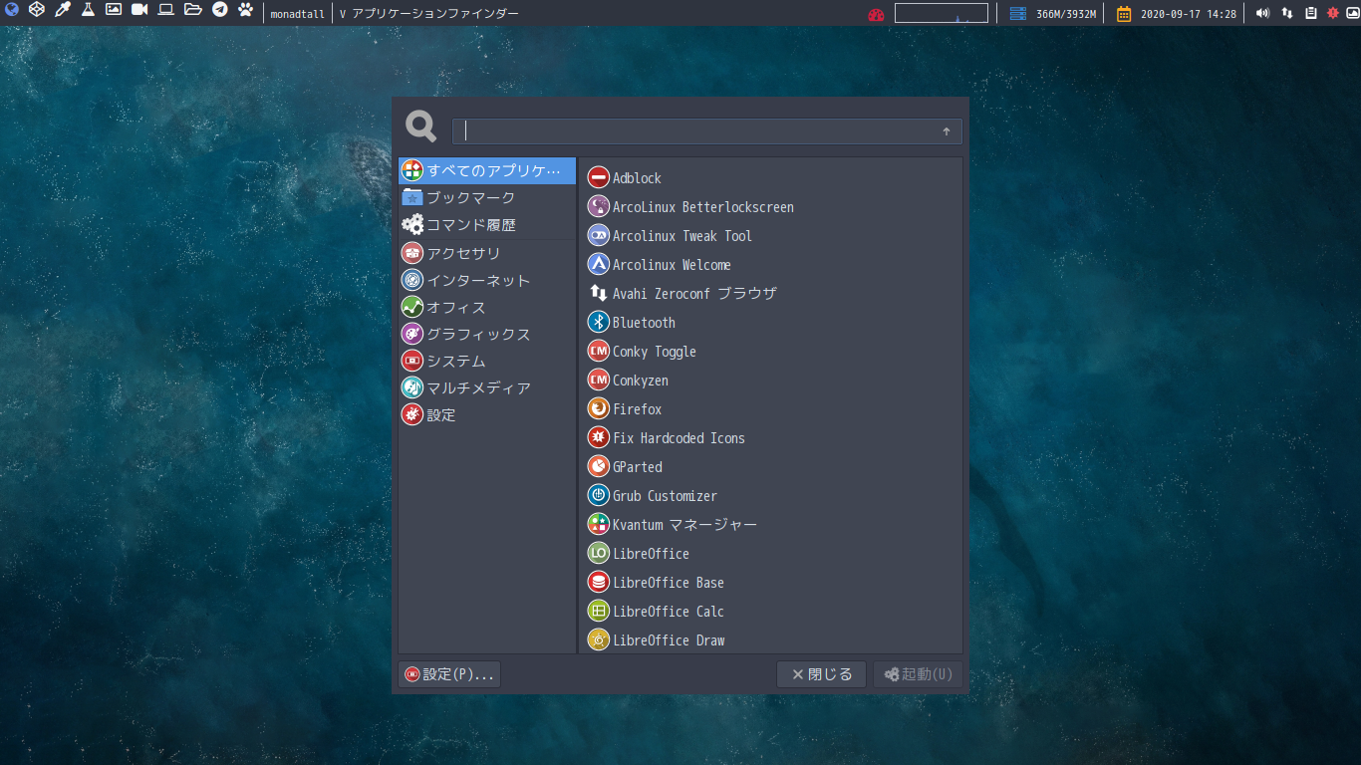The height and width of the screenshot is (765, 1361).
Task: Filter by オフィス category
Action: pos(487,307)
